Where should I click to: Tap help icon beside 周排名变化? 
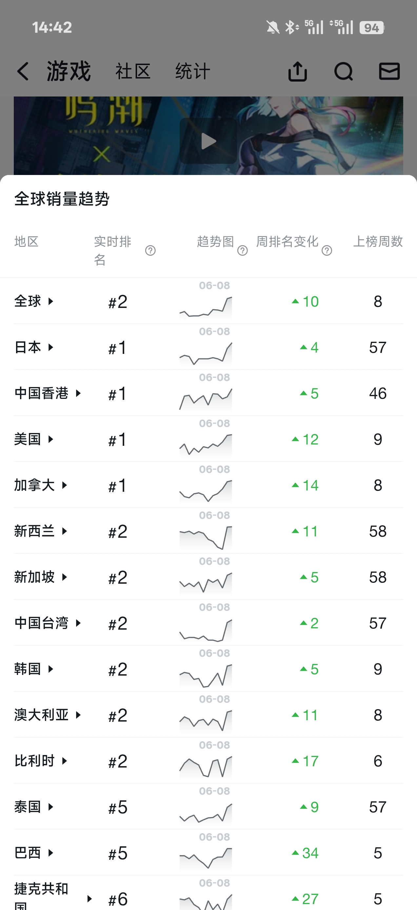pyautogui.click(x=327, y=250)
